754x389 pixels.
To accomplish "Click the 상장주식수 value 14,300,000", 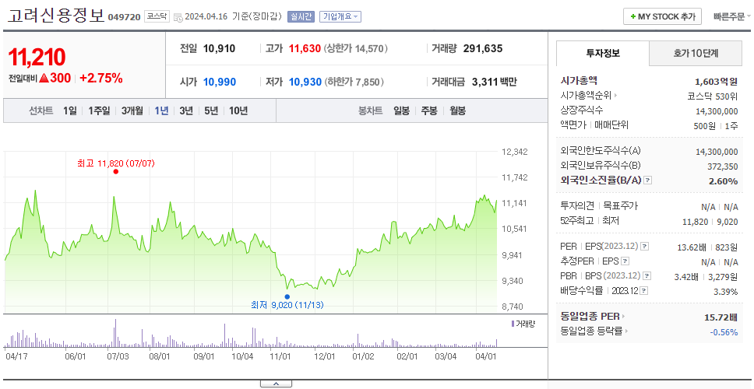I will (x=717, y=111).
